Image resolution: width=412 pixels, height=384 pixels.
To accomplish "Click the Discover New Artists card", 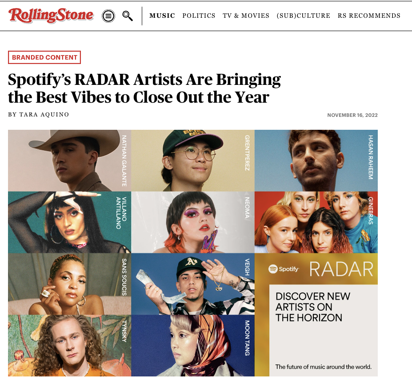I will pos(324,330).
